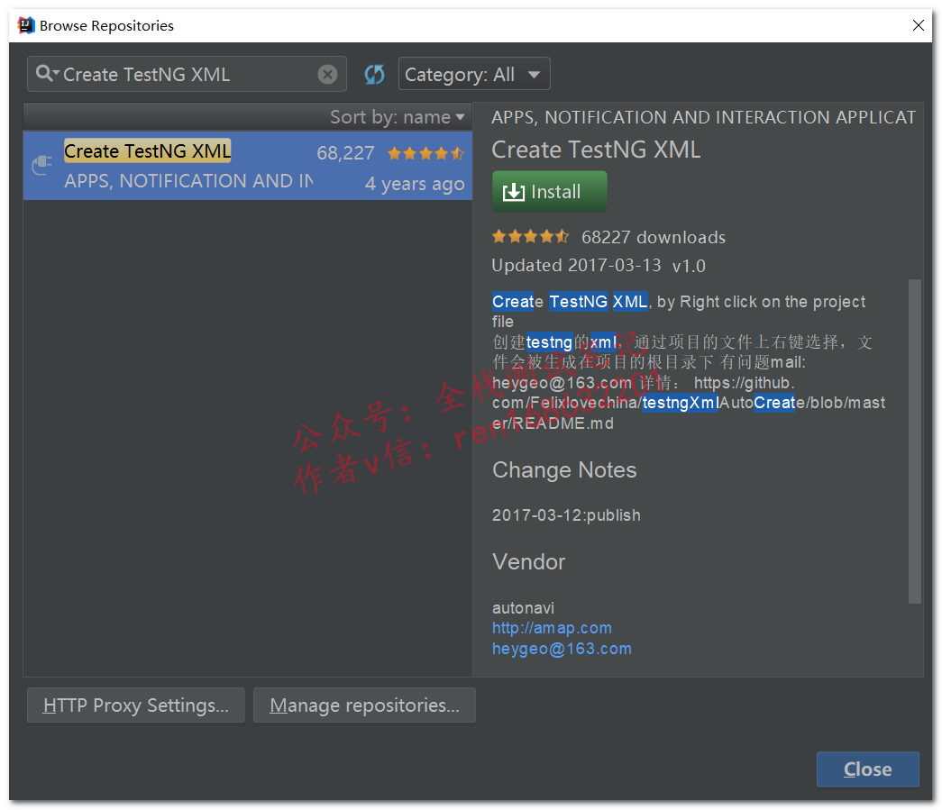Click the '4 years ago' text

pyautogui.click(x=415, y=184)
